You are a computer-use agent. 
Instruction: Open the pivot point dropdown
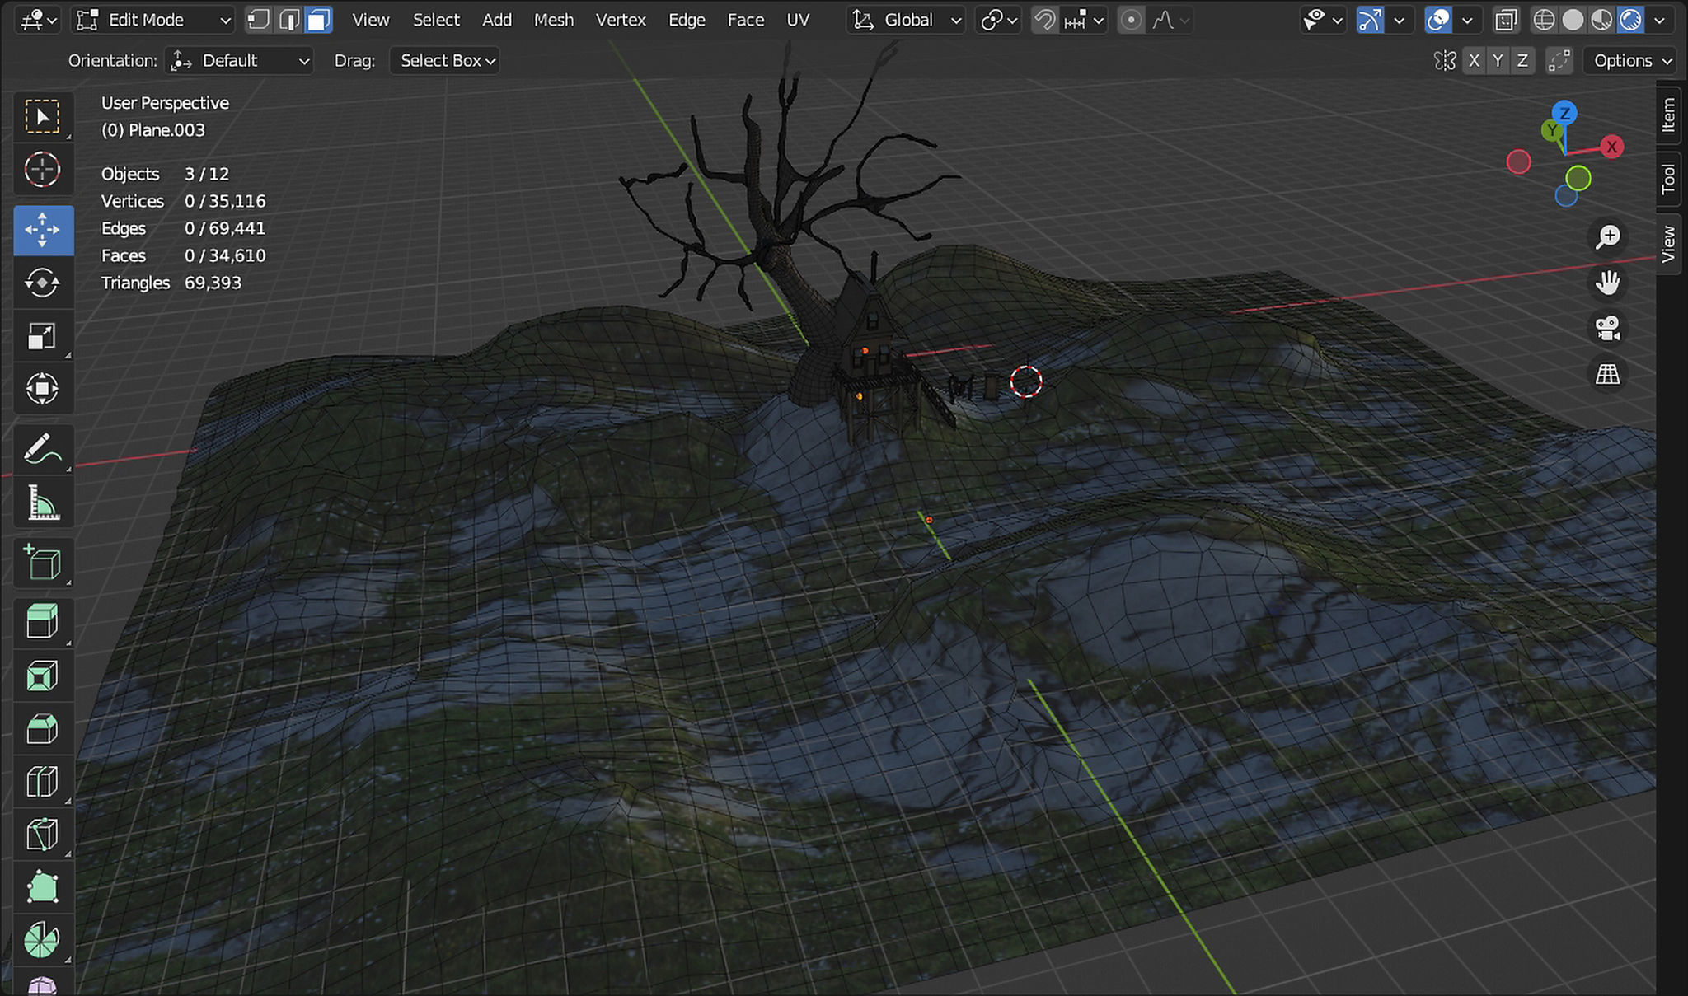(998, 20)
